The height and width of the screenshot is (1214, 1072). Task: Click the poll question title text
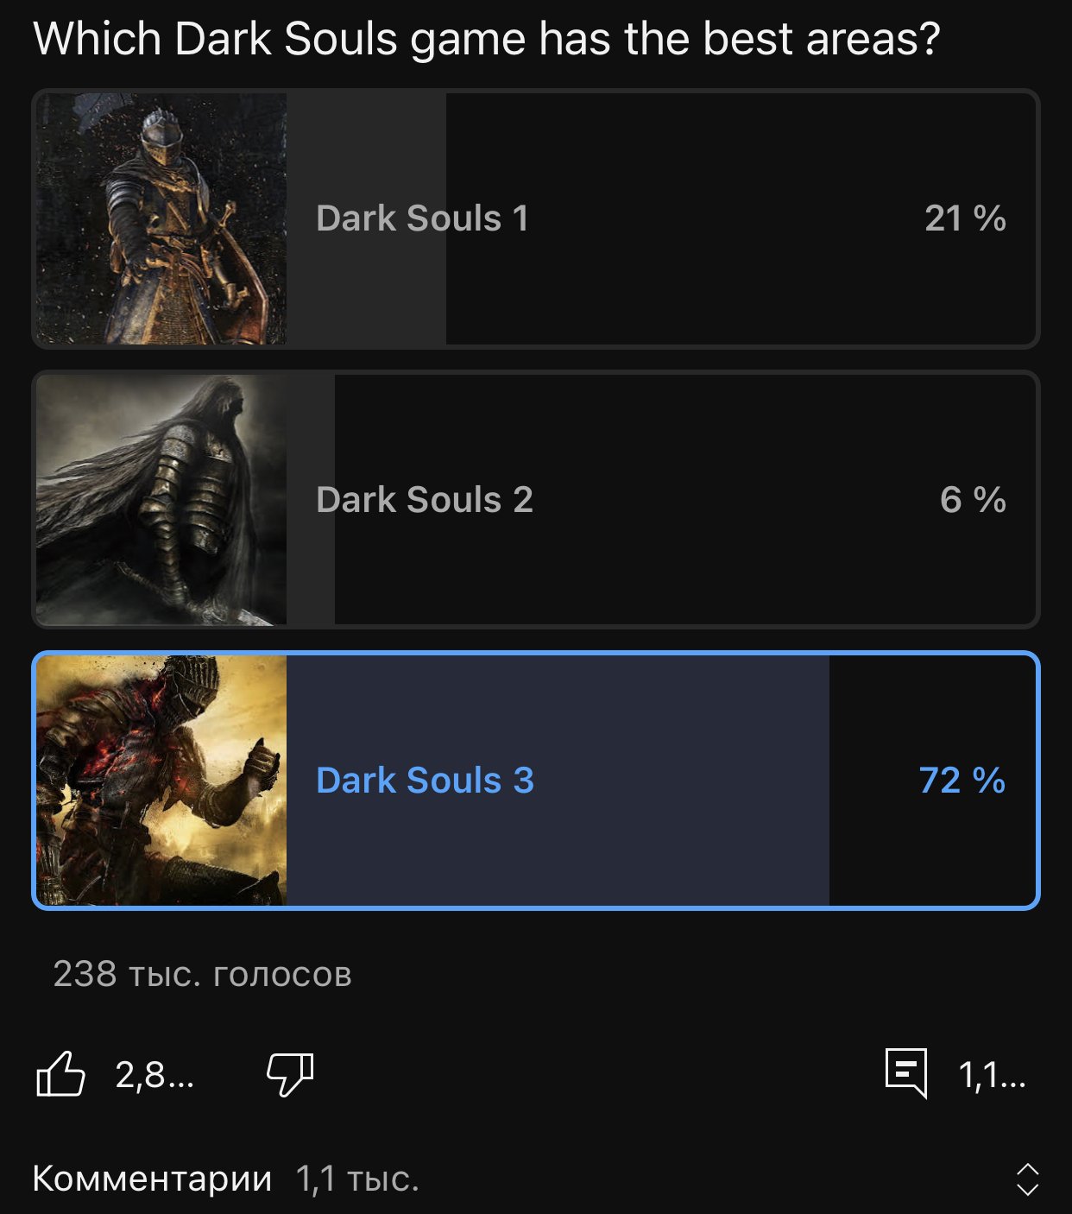coord(486,40)
